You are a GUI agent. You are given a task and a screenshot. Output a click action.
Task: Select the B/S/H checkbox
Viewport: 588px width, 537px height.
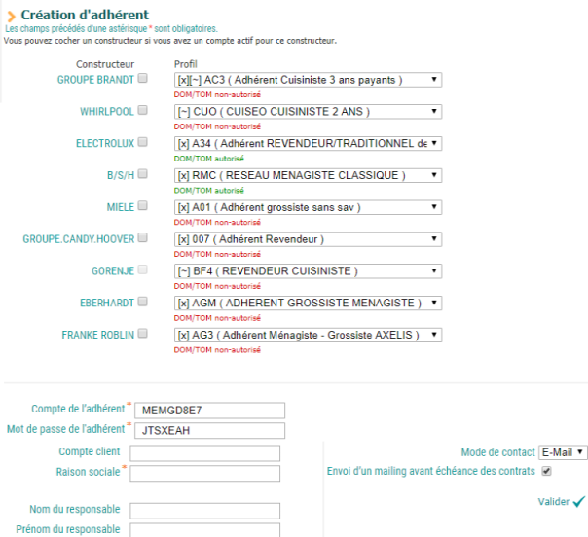click(x=142, y=173)
